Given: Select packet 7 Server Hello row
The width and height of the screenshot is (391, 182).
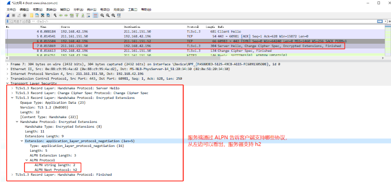Looking at the screenshot, I should (195, 46).
